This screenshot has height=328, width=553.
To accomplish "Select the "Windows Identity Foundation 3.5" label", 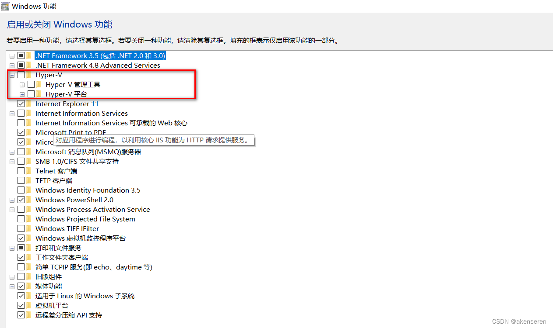I will coord(88,190).
